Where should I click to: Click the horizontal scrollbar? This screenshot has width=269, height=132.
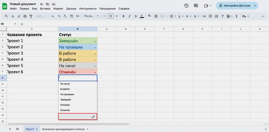[69, 124]
